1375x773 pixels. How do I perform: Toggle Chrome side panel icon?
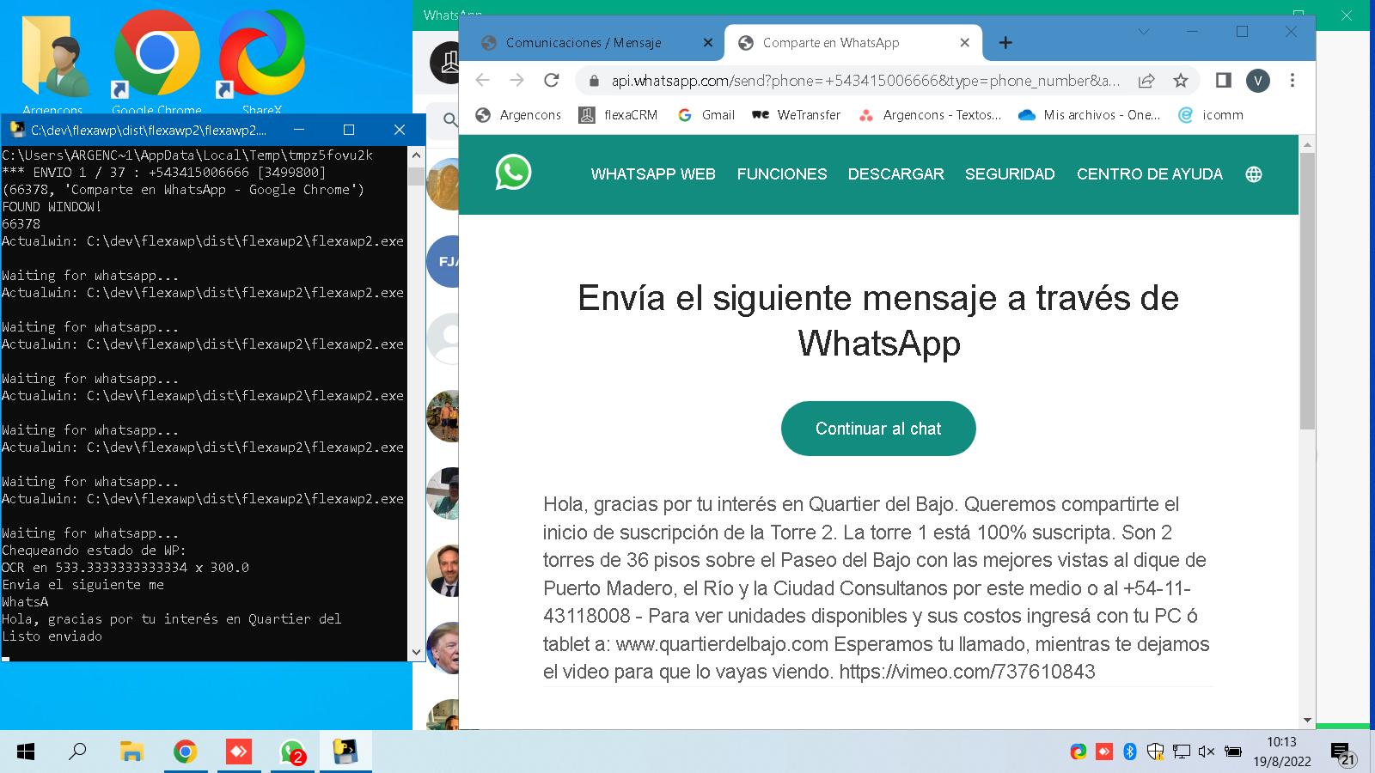tap(1223, 81)
